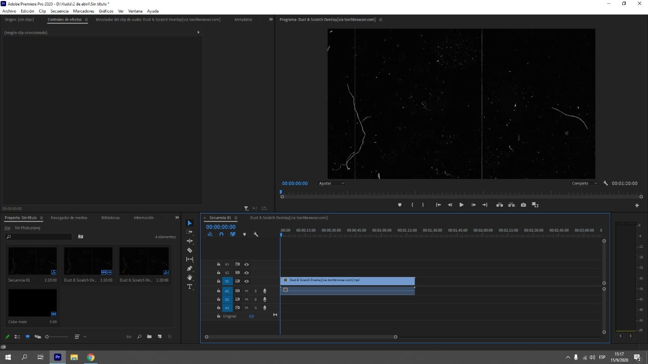
Task: Create a new bin in the Project panel
Action: pyautogui.click(x=148, y=336)
